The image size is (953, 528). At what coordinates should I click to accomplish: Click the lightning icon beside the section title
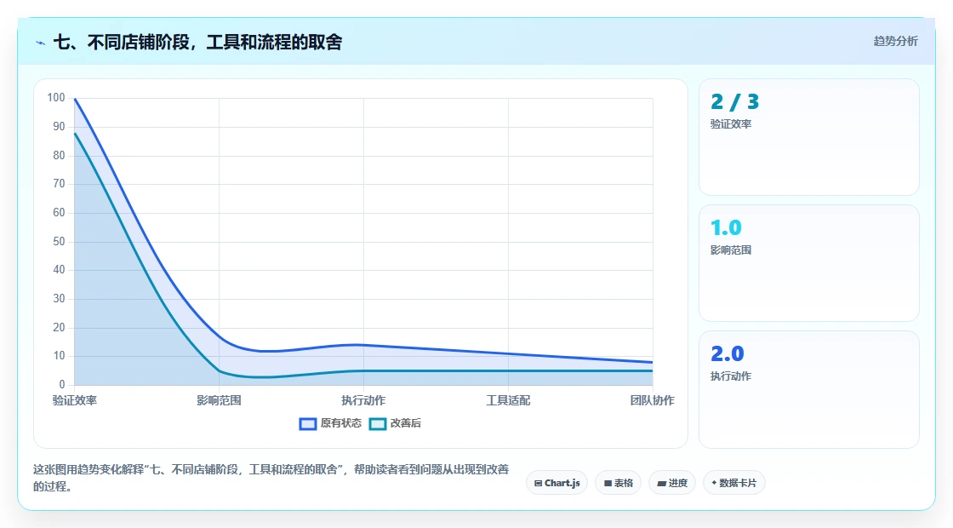click(x=41, y=43)
